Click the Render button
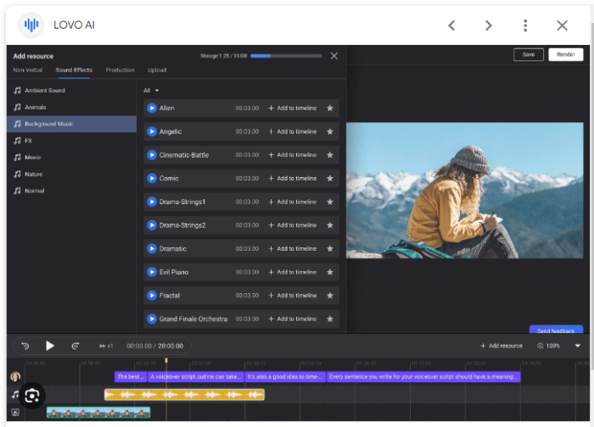The height and width of the screenshot is (427, 594). [565, 54]
